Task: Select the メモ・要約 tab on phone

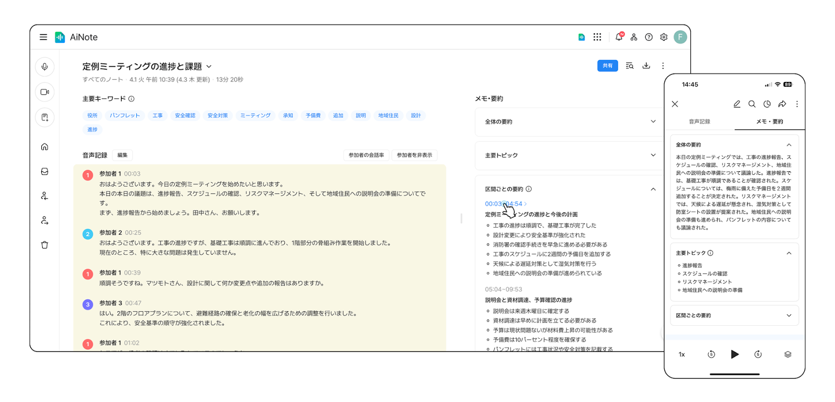Action: click(770, 122)
